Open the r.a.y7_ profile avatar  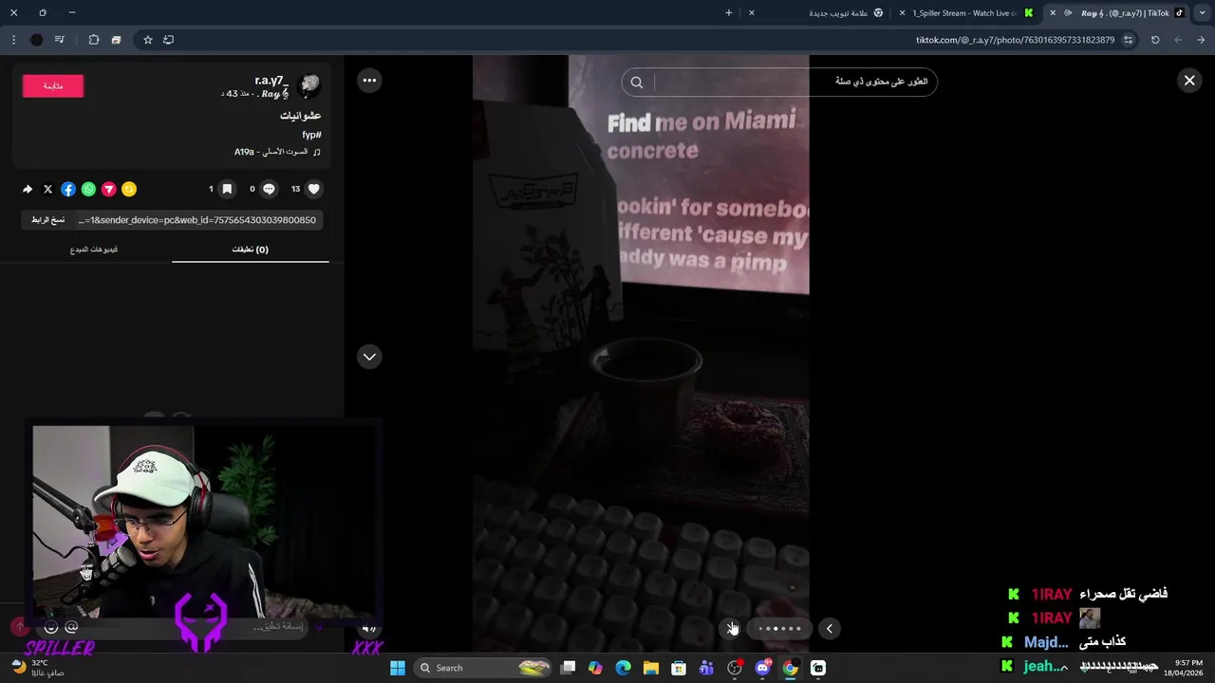(x=309, y=86)
